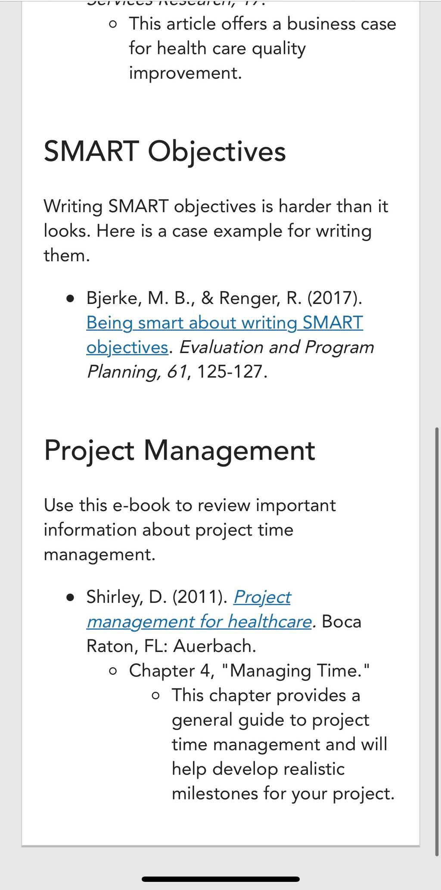Tap the hollow bullet before 'This chapter provides'
441x890 pixels.
pyautogui.click(x=156, y=696)
